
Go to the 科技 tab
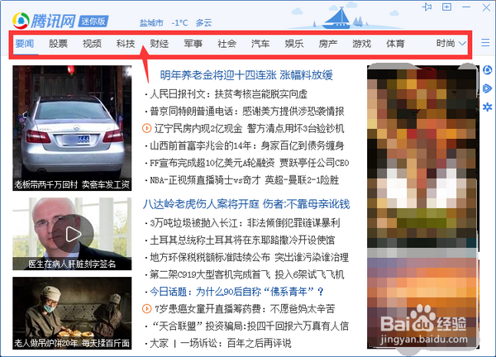click(x=126, y=43)
